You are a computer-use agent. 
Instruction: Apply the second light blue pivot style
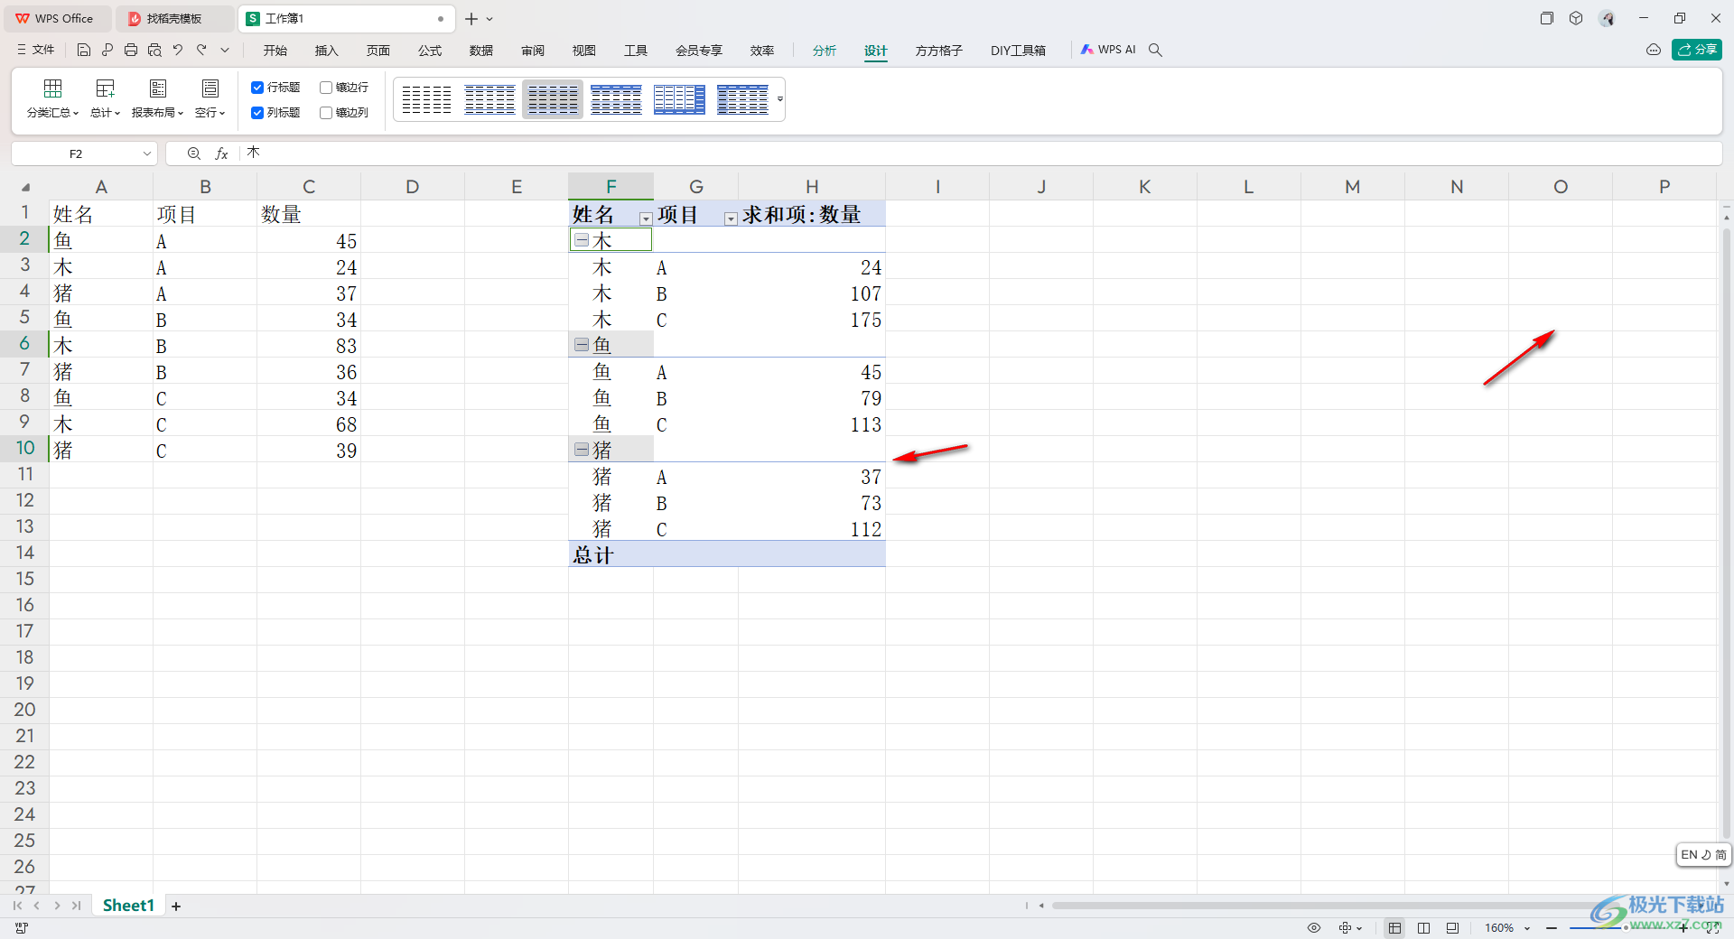489,99
